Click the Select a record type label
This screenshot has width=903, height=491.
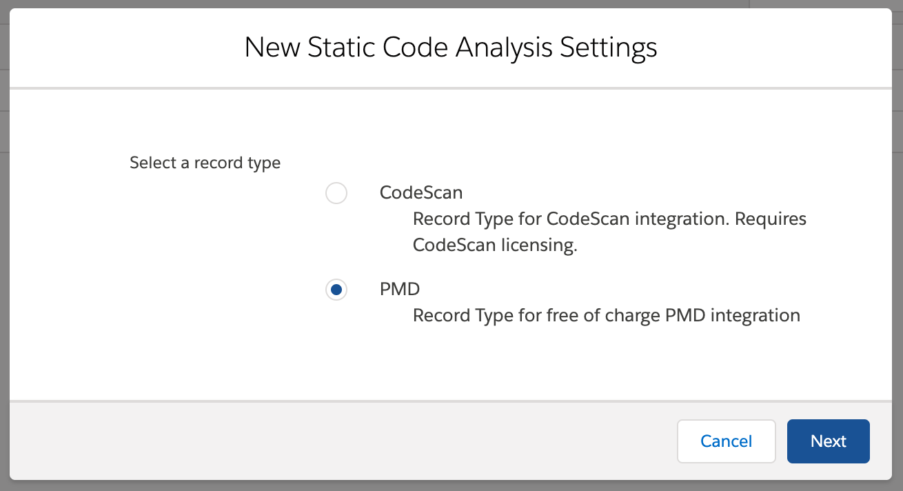coord(205,163)
